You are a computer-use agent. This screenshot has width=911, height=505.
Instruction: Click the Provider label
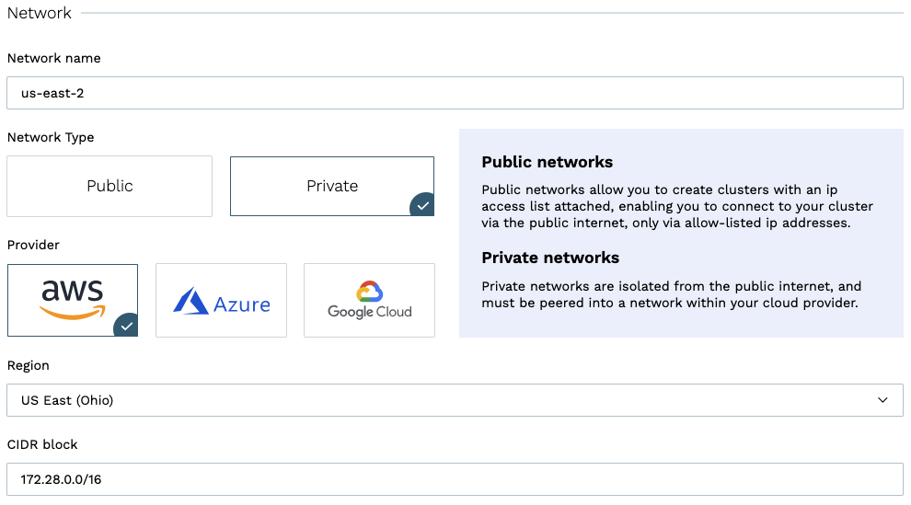point(34,245)
